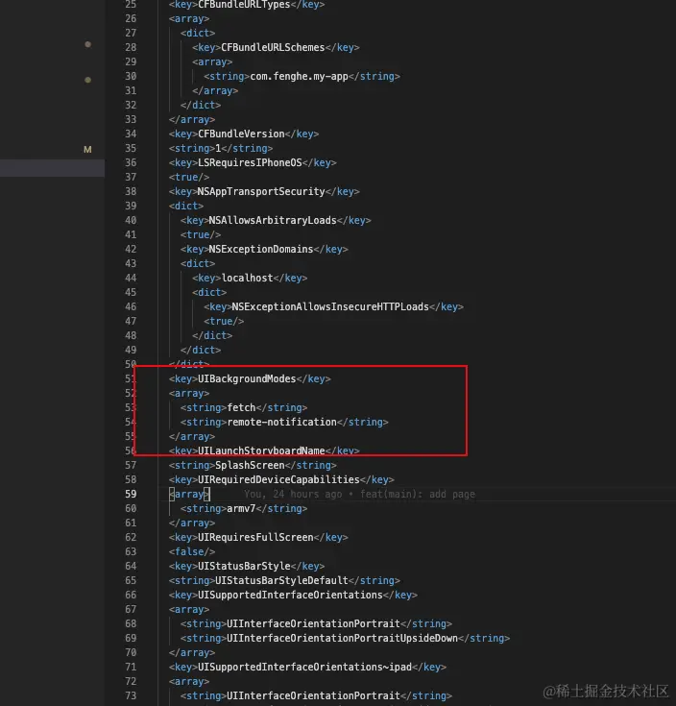The image size is (676, 706).
Task: Click the UIRequiresFullScreen key text
Action: [x=255, y=537]
